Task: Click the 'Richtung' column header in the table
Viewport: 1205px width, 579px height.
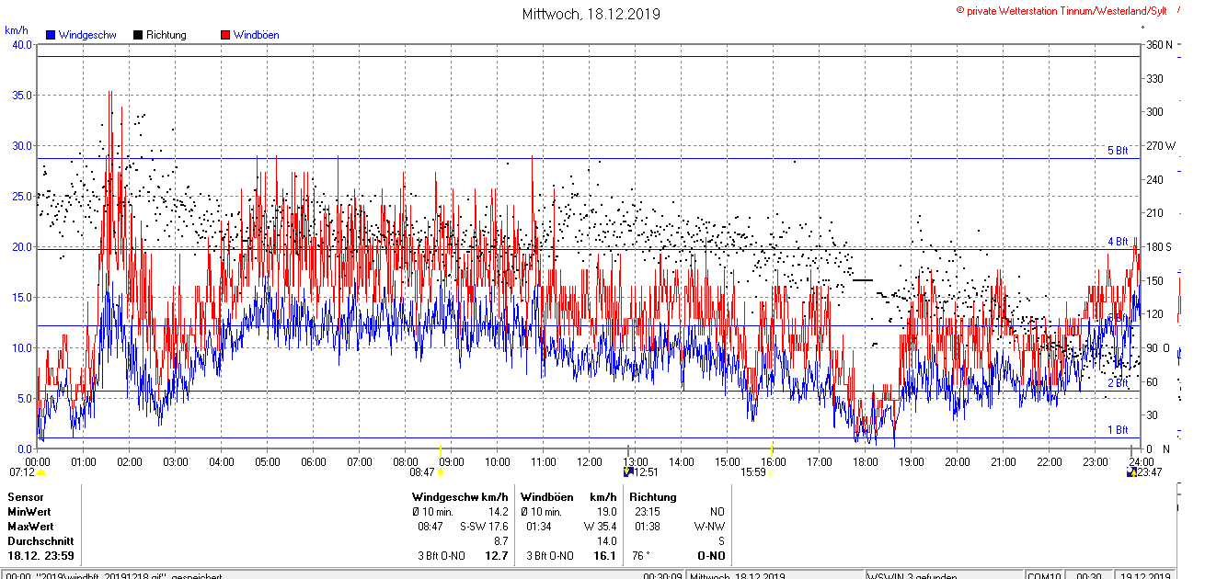Action: click(x=653, y=497)
